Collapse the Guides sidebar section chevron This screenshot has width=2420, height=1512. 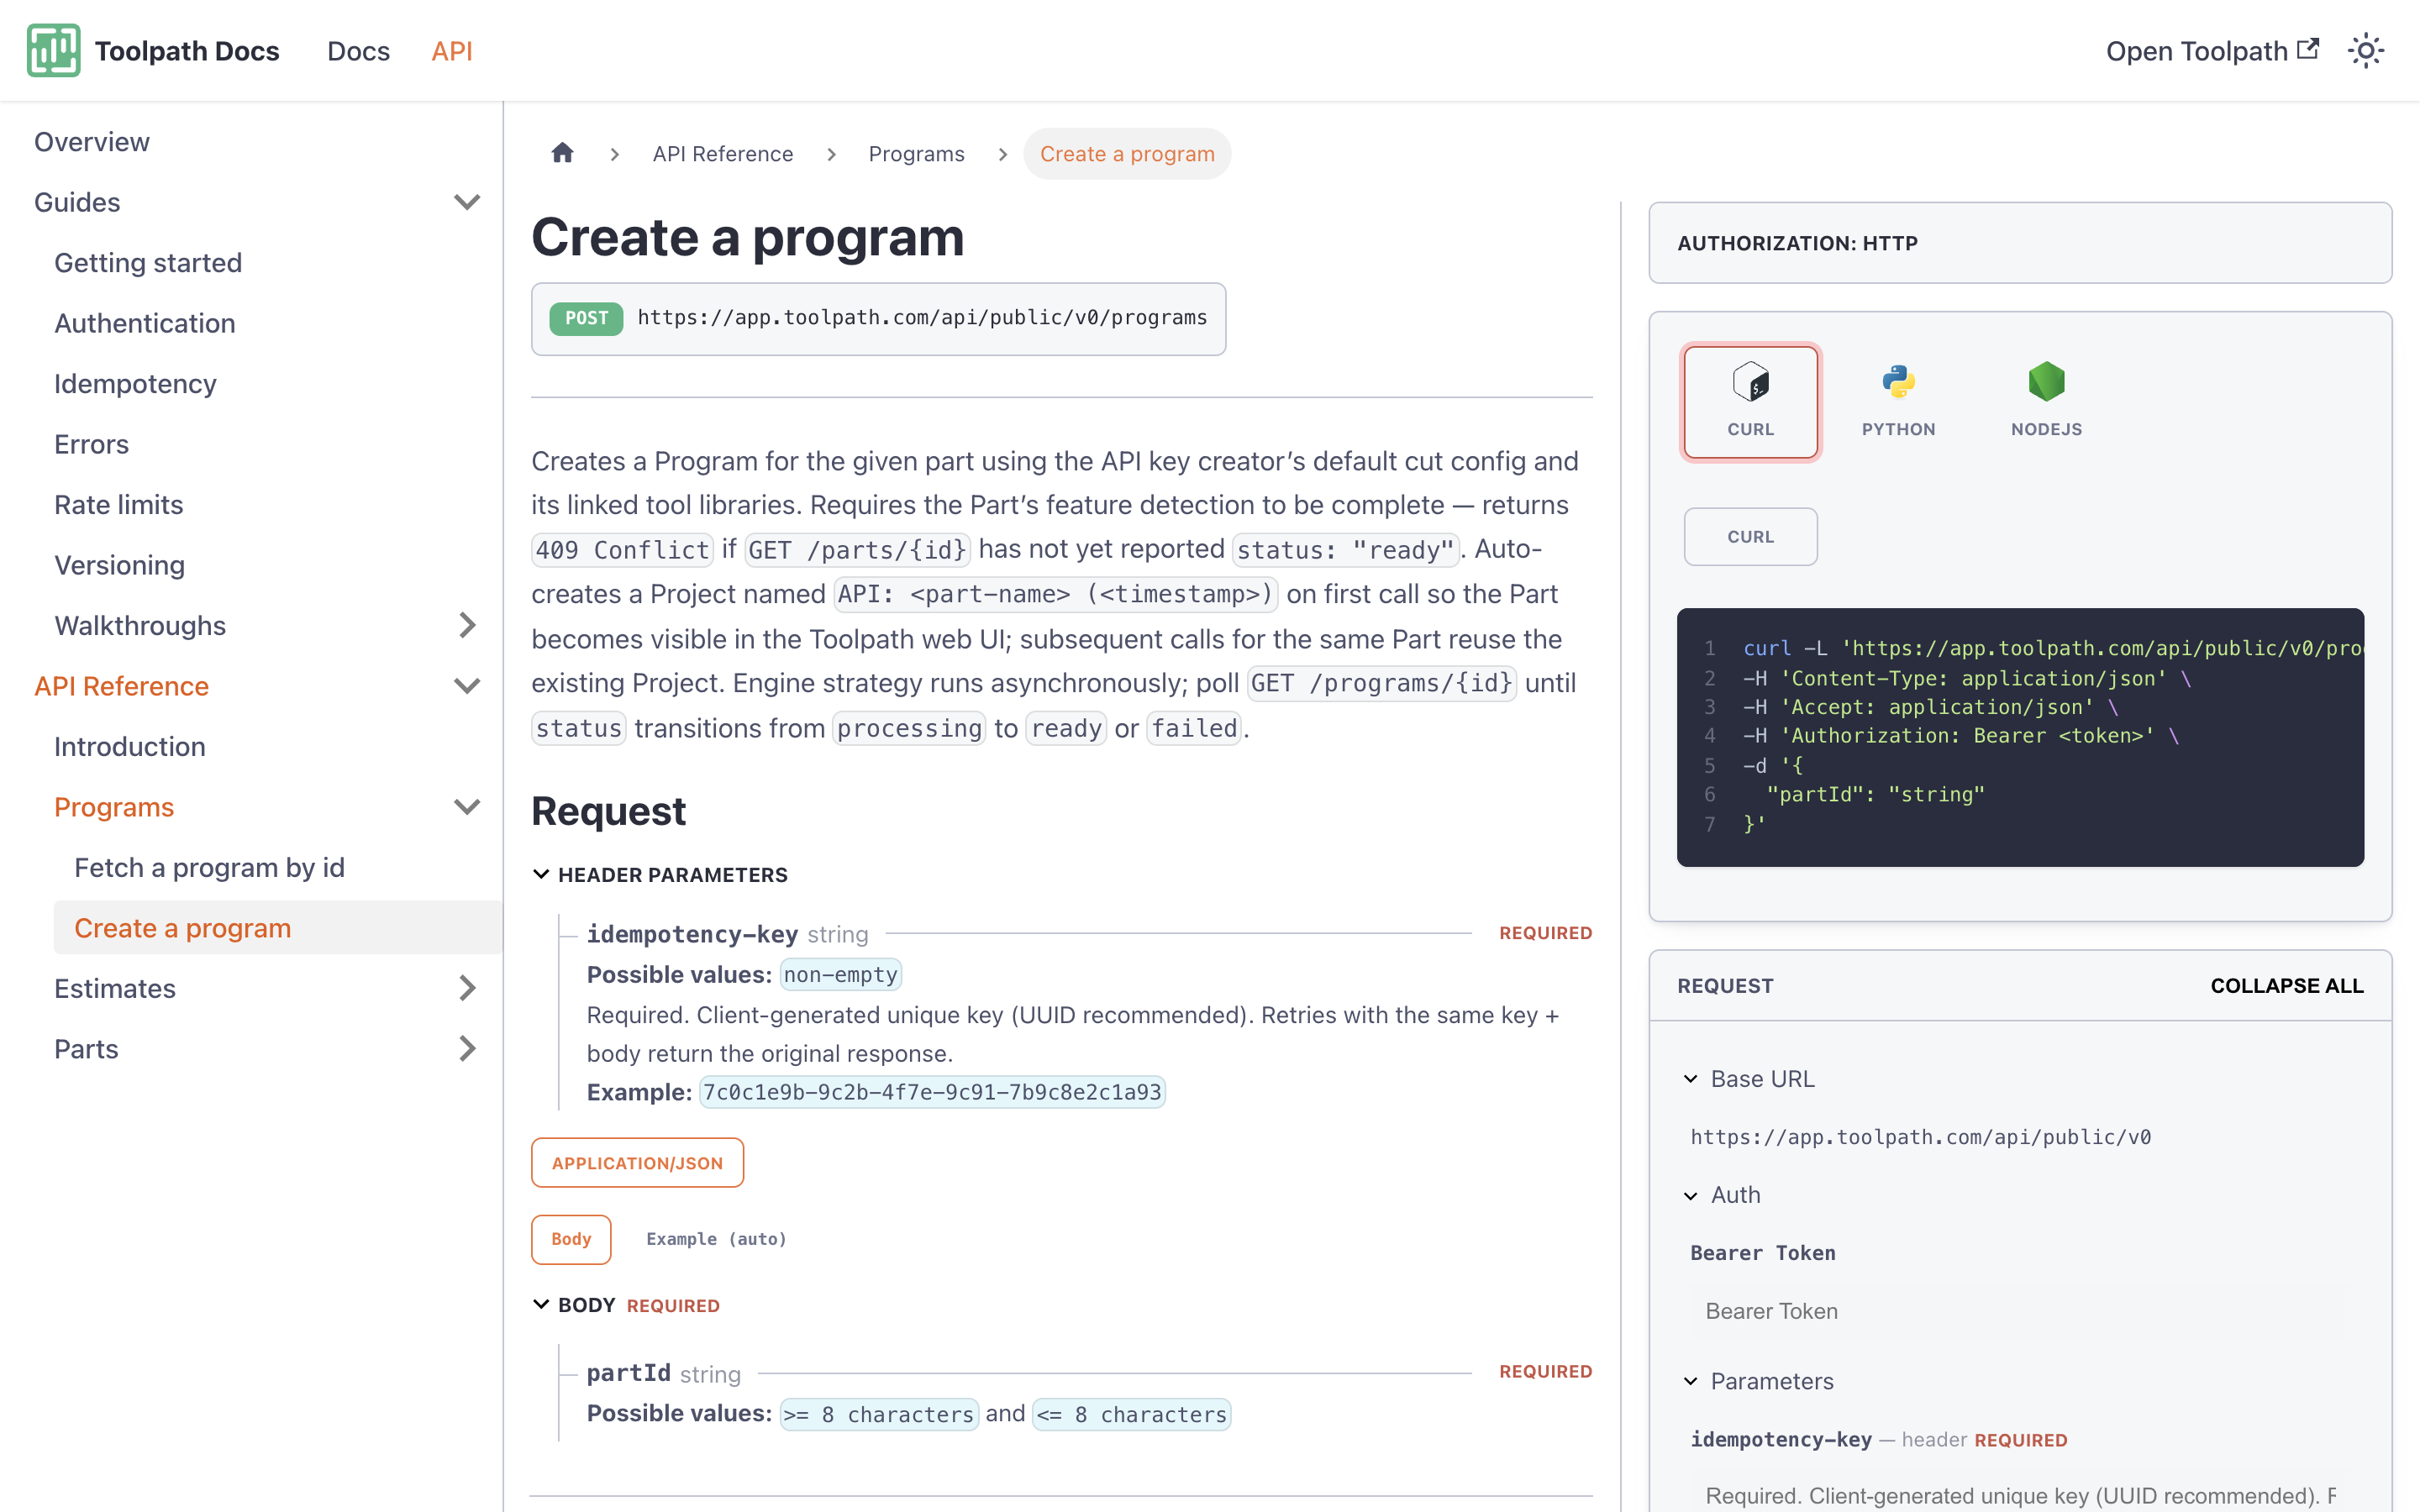[x=467, y=202]
